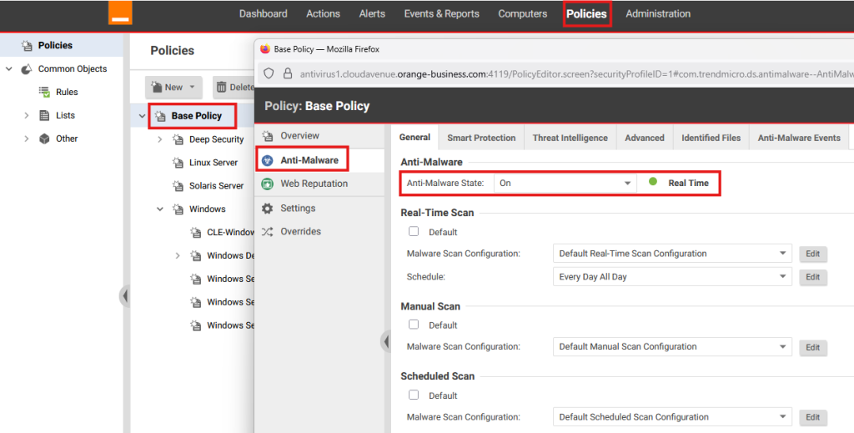
Task: Select Anti-Malware icon in policy sidebar
Action: [x=267, y=160]
